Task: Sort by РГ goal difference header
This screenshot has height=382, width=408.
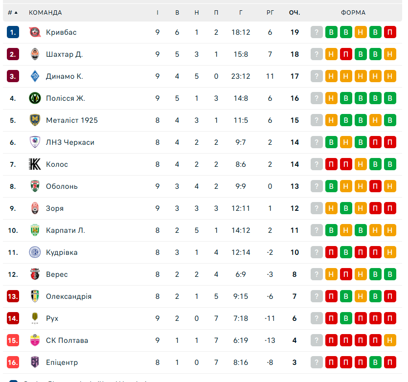Action: [270, 12]
